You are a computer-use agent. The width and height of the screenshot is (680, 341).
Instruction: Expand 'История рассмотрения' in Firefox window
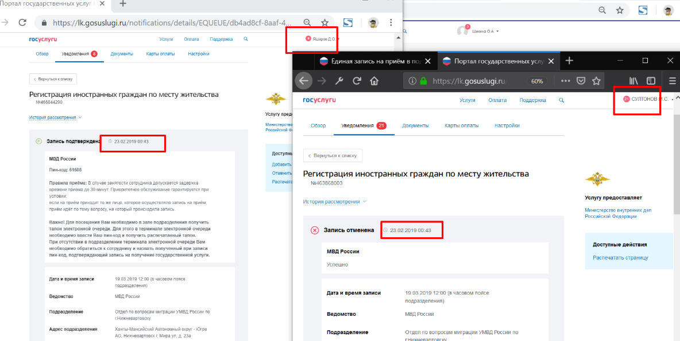(x=334, y=202)
